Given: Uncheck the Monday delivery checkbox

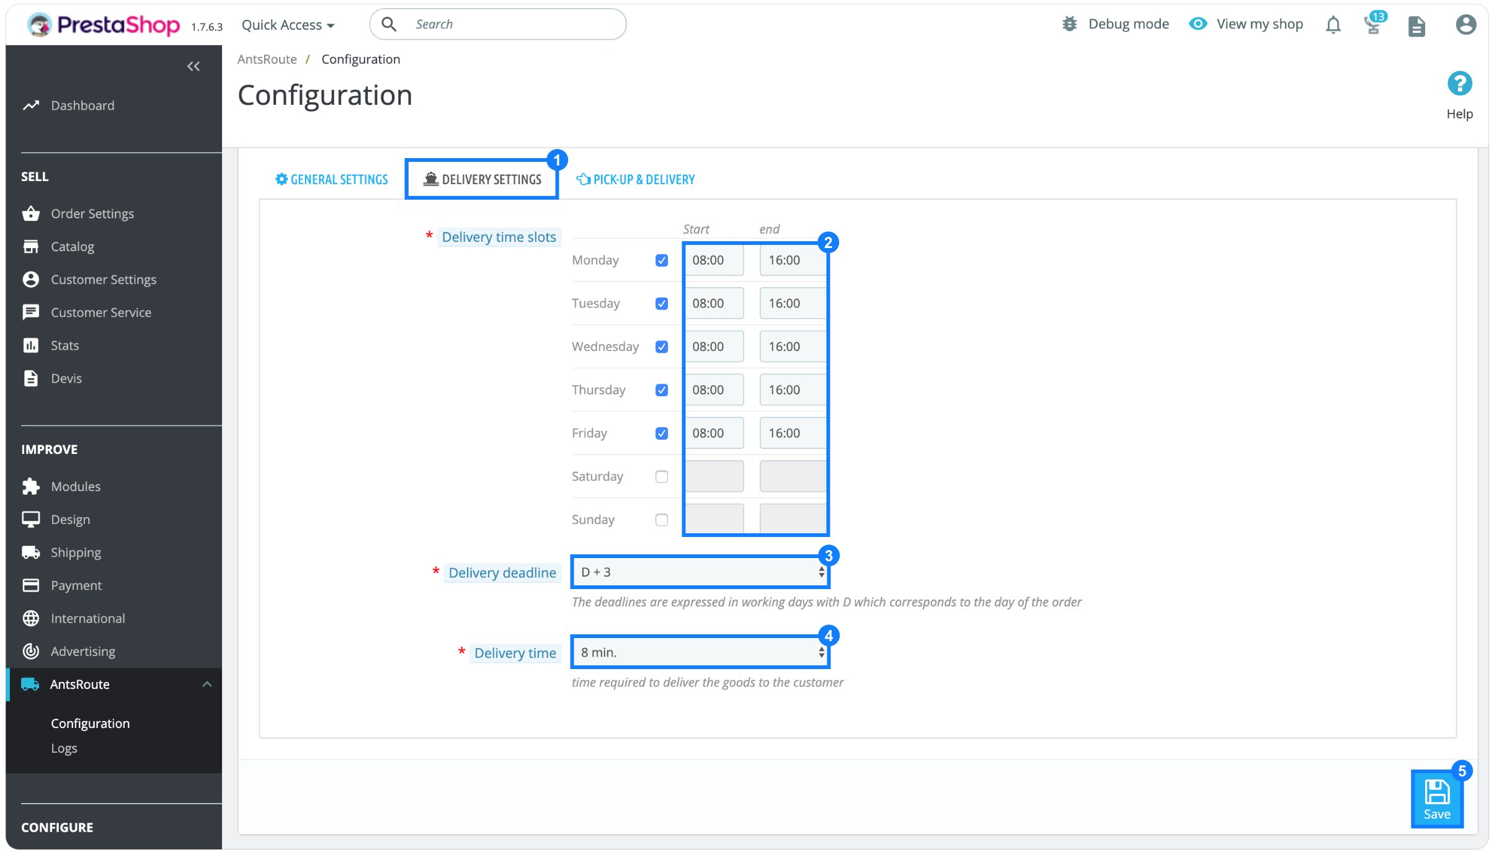Looking at the screenshot, I should 662,260.
